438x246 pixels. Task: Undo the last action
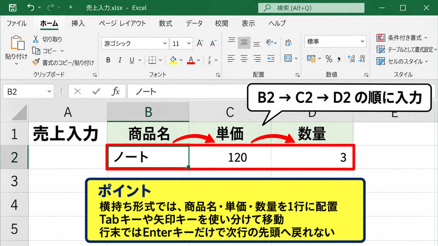[x=31, y=8]
